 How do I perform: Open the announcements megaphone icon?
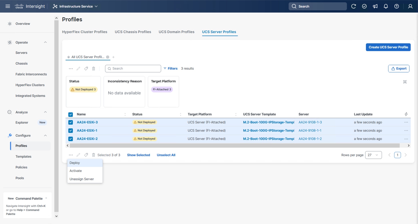pyautogui.click(x=375, y=6)
